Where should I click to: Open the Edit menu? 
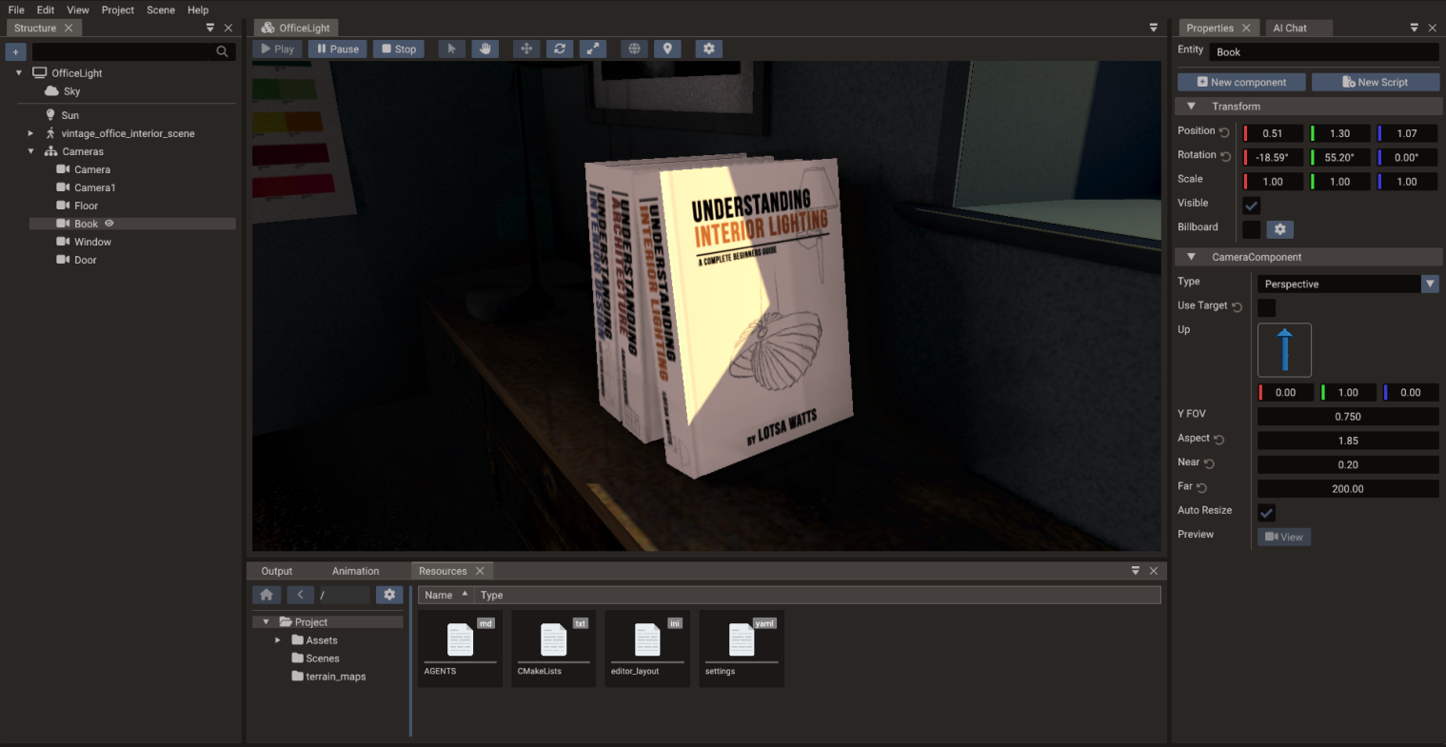46,10
